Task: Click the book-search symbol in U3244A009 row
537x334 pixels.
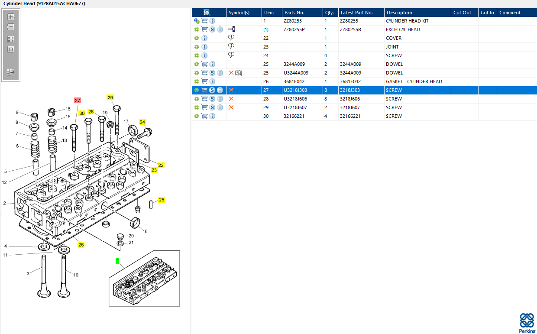Action: (x=239, y=73)
